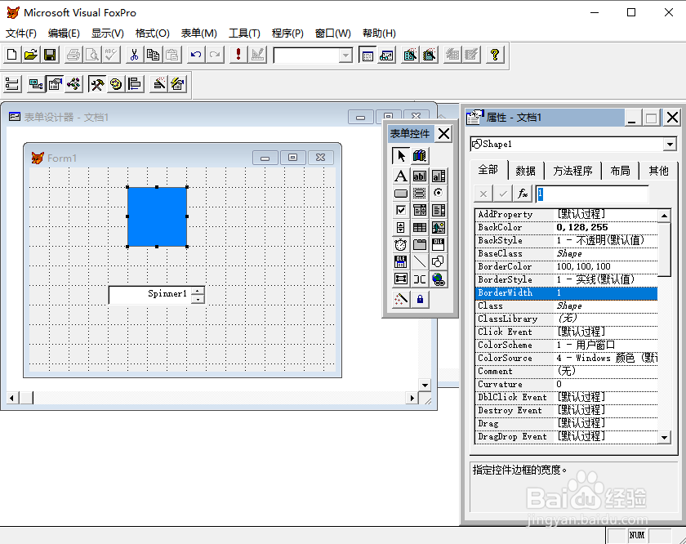This screenshot has height=544, width=686.
Task: Run the form with the red exclamation icon
Action: click(x=238, y=55)
